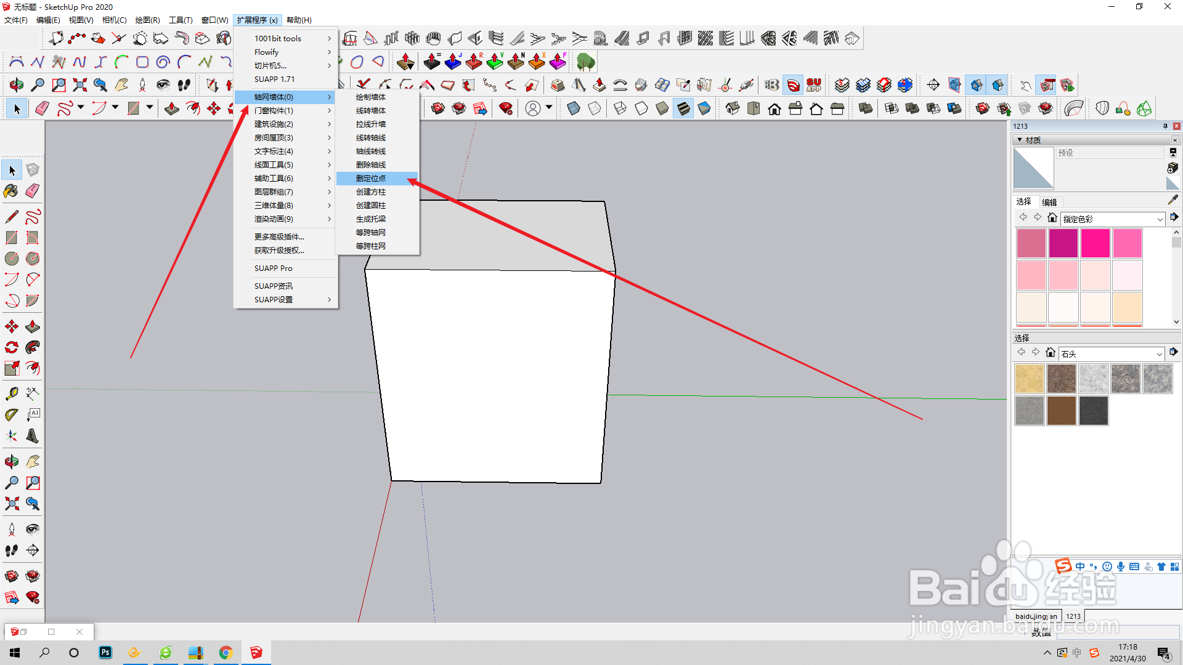Image resolution: width=1183 pixels, height=665 pixels.
Task: Click the Zoom Extents icon
Action: coord(11,504)
